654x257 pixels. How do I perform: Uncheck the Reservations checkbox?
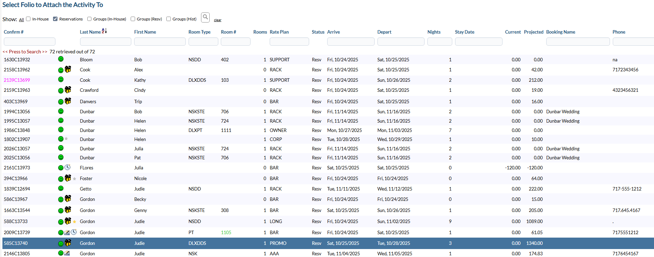pos(55,19)
